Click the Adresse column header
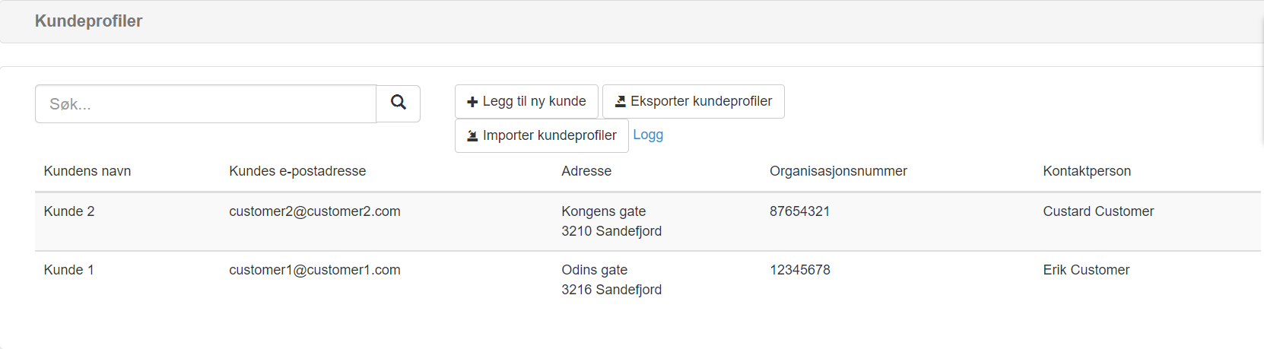Viewport: 1264px width, 349px height. tap(586, 171)
